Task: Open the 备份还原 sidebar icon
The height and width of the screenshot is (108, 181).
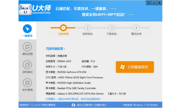Action: coord(27,47)
